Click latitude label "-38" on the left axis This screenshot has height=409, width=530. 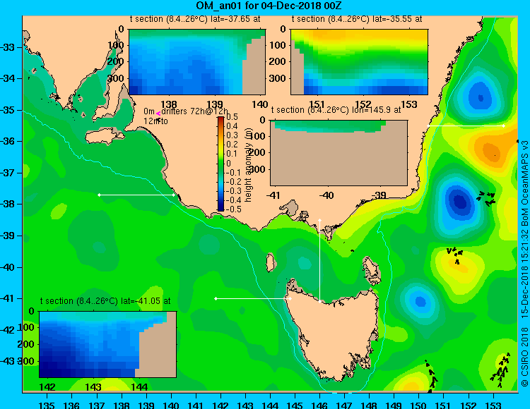click(7, 204)
